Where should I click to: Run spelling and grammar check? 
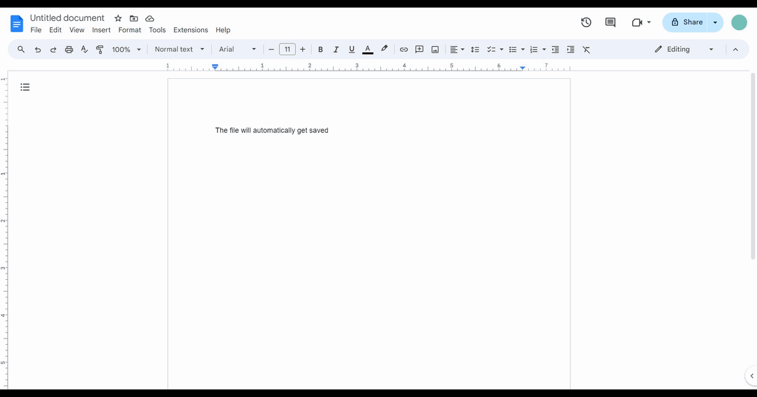click(x=85, y=49)
